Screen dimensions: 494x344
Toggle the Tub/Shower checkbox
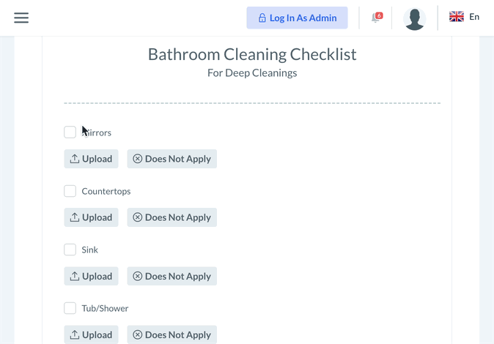click(70, 308)
